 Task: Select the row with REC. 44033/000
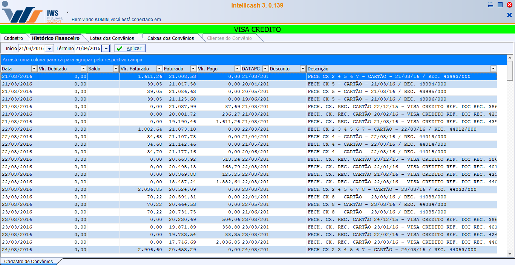[249, 197]
